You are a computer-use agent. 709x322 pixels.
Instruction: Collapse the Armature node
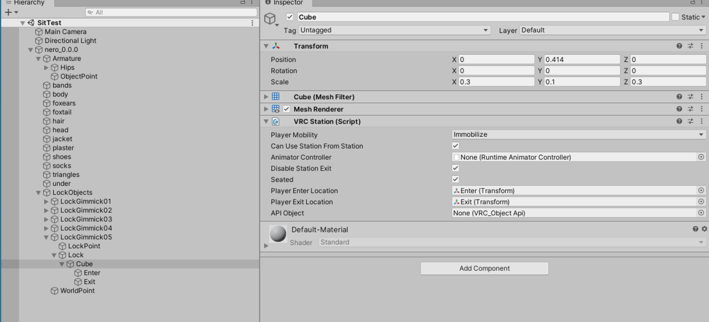[38, 59]
